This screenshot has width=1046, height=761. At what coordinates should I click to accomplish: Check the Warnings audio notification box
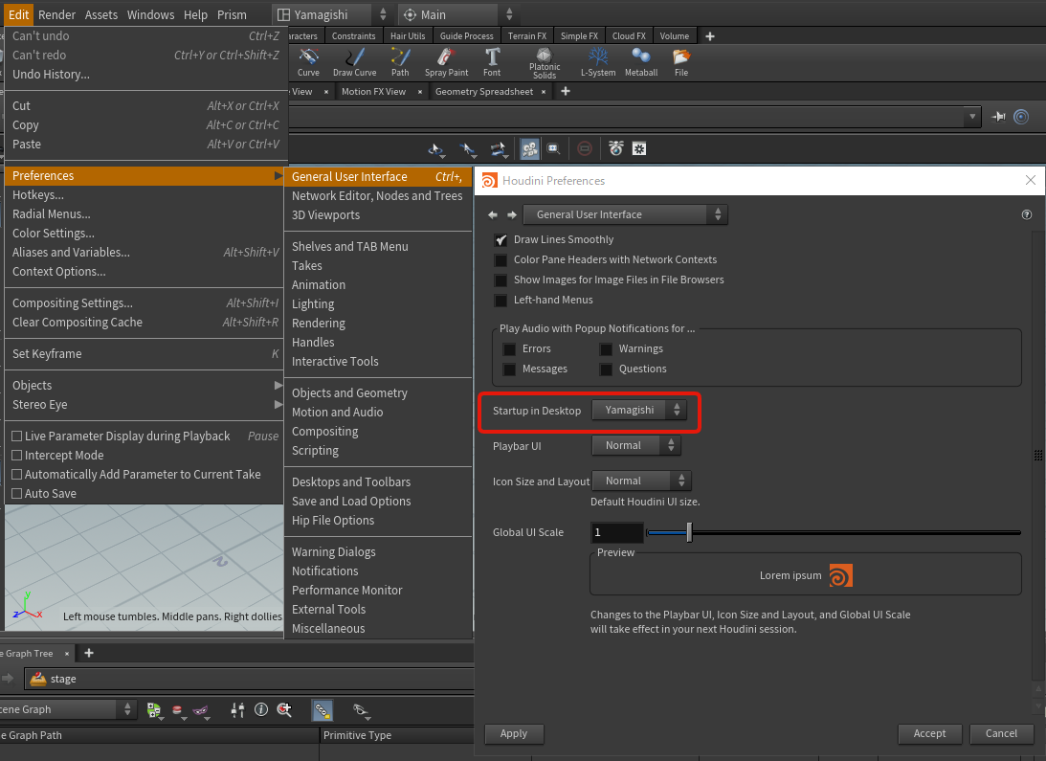pyautogui.click(x=606, y=348)
